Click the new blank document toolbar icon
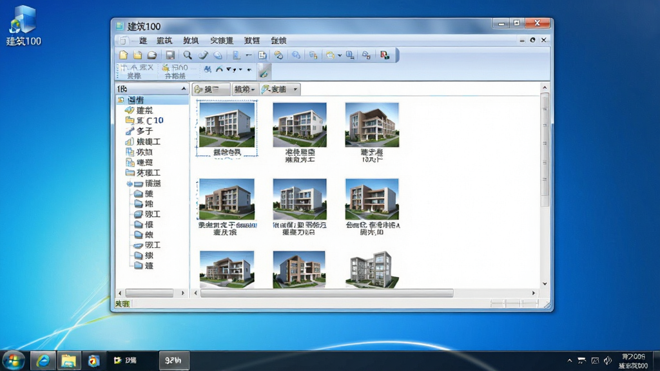Viewport: 660px width, 371px height. pyautogui.click(x=123, y=55)
